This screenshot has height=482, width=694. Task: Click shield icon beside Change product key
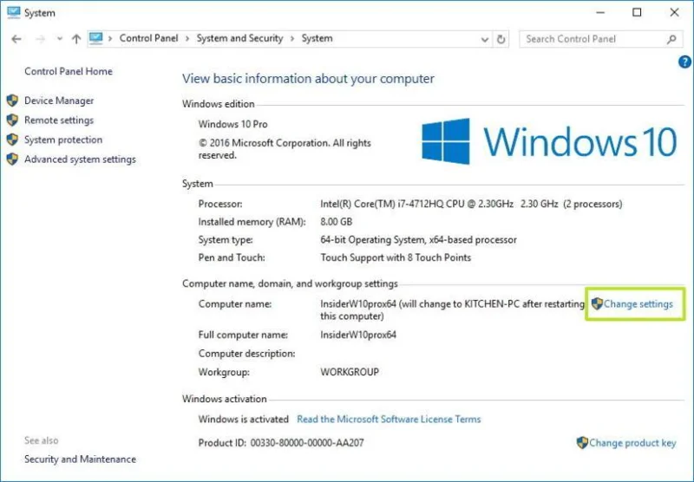coord(582,442)
